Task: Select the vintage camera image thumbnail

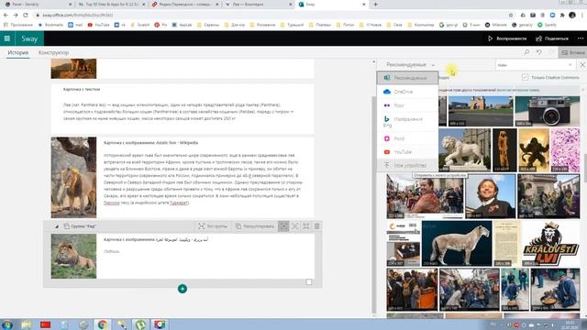Action: (x=547, y=111)
